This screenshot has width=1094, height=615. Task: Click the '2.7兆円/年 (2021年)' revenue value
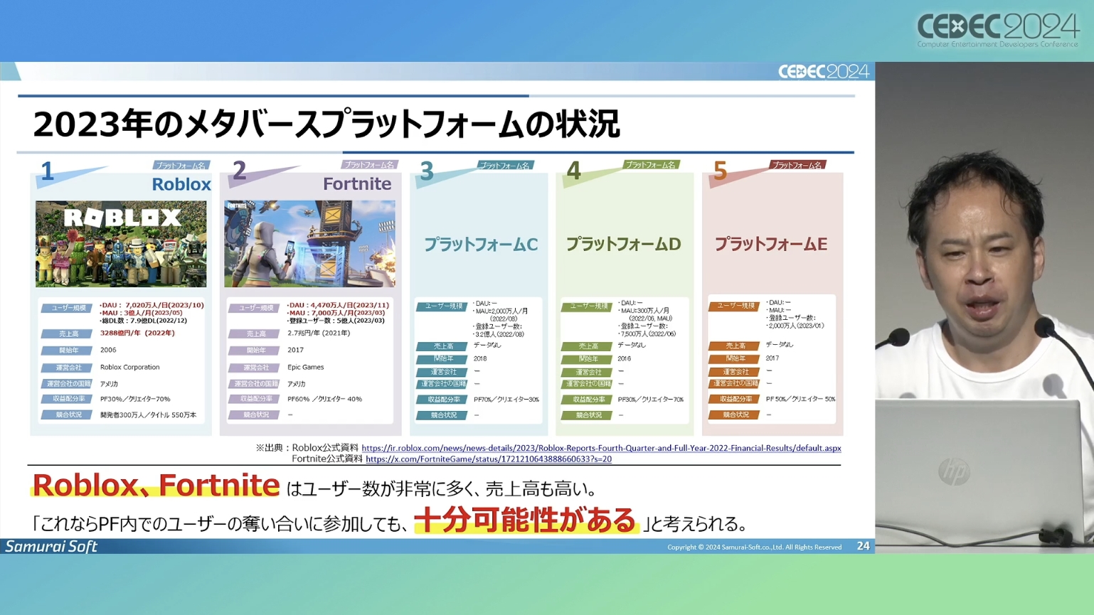pyautogui.click(x=319, y=333)
